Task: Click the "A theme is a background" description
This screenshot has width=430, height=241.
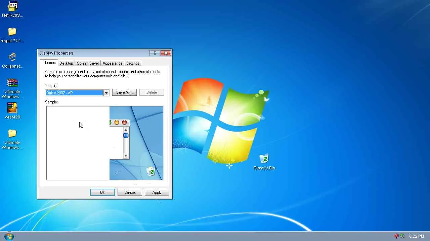Action: (102, 74)
